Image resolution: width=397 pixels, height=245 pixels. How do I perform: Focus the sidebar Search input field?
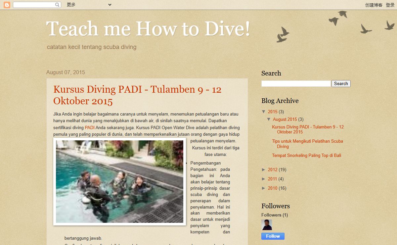[x=296, y=84]
